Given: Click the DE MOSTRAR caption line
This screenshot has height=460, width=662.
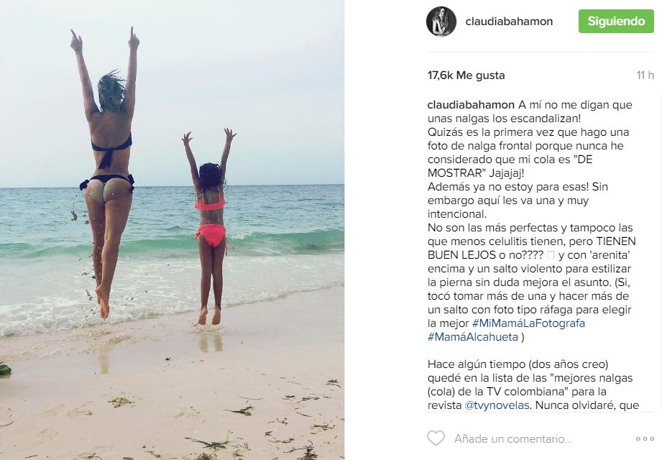Looking at the screenshot, I should click(x=510, y=166).
